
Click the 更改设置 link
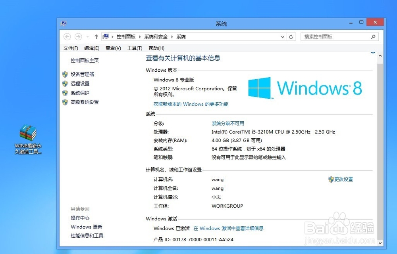click(x=343, y=180)
